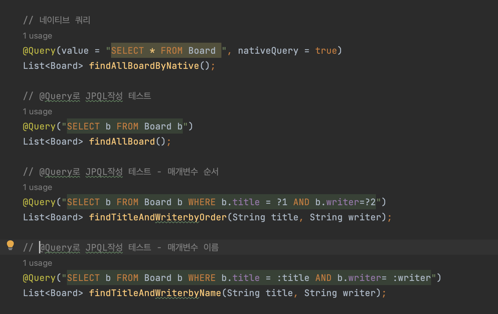This screenshot has width=498, height=314.
Task: Click the findAllBoardByNative method name
Action: pos(144,66)
